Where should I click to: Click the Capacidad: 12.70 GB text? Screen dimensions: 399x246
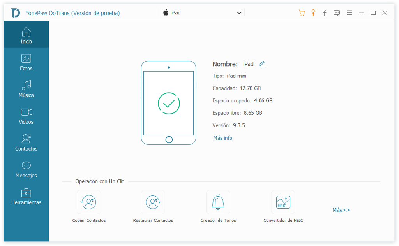coord(237,88)
